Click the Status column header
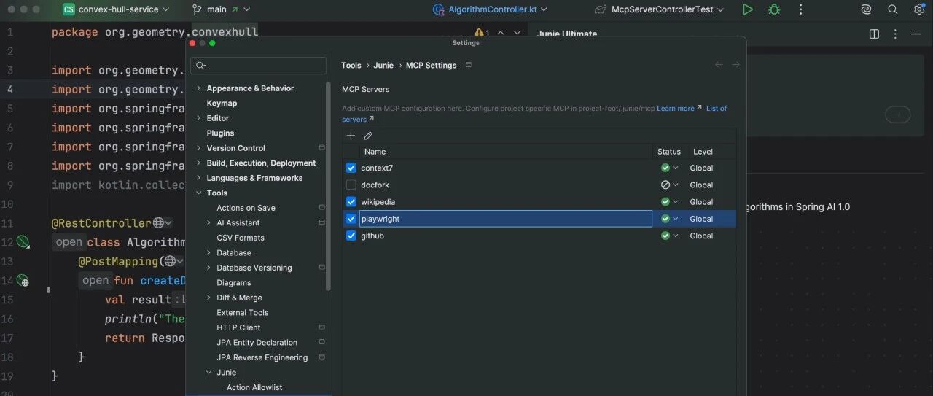 [668, 152]
